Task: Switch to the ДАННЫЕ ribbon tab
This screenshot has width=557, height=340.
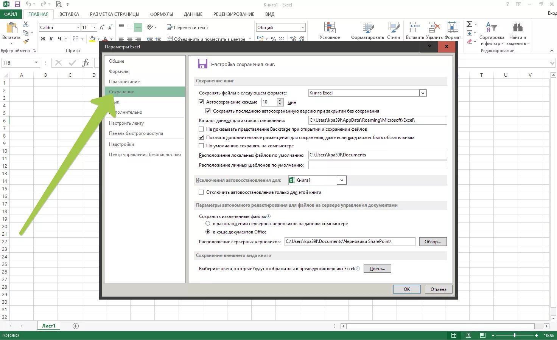Action: (193, 14)
